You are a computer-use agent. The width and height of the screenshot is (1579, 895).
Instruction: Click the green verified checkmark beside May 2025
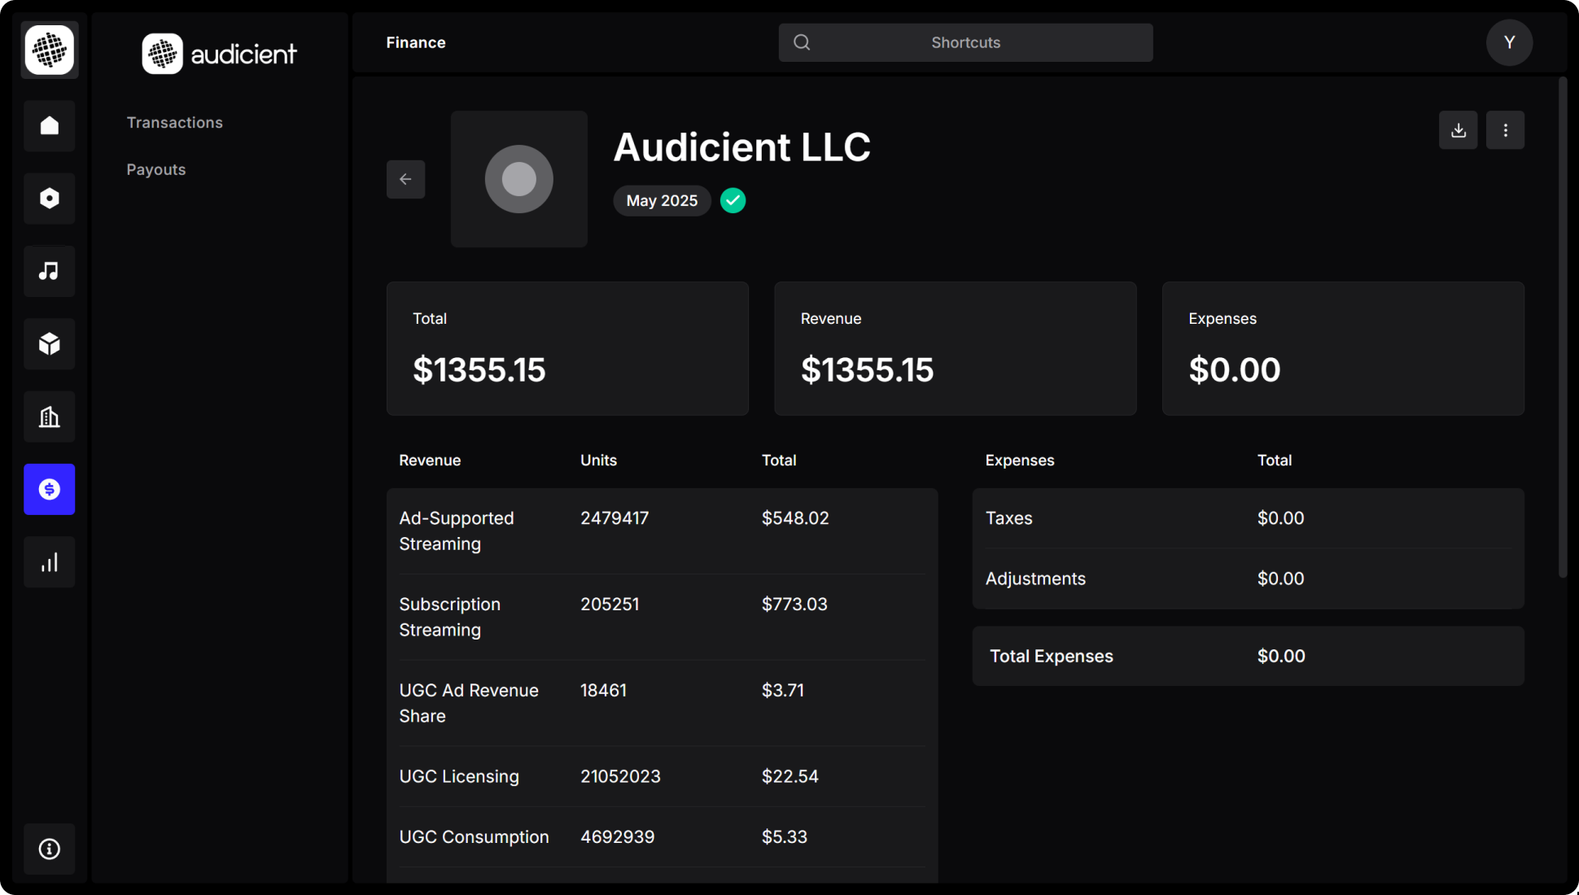click(x=732, y=200)
